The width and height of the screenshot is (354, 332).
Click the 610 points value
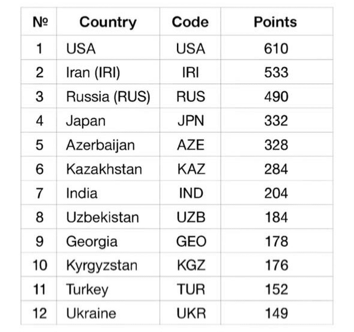point(276,48)
